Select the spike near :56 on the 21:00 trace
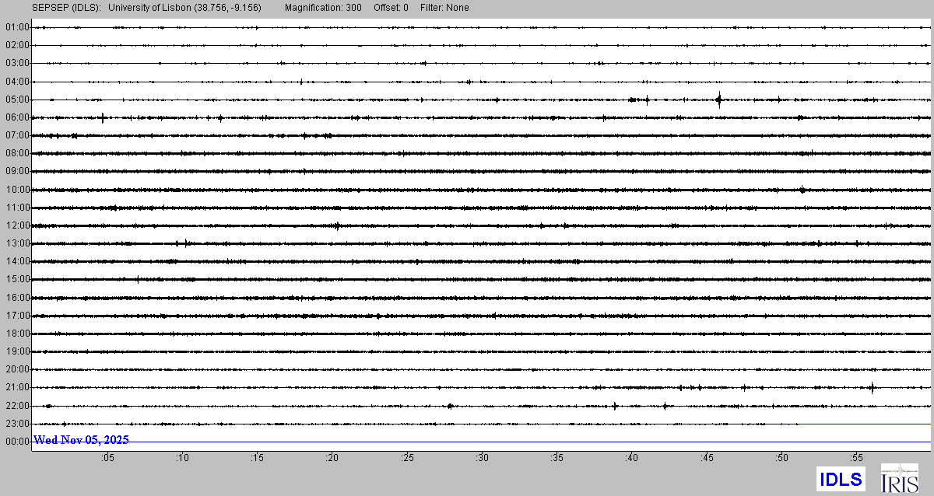Screen dimensions: 934x496 point(873,387)
